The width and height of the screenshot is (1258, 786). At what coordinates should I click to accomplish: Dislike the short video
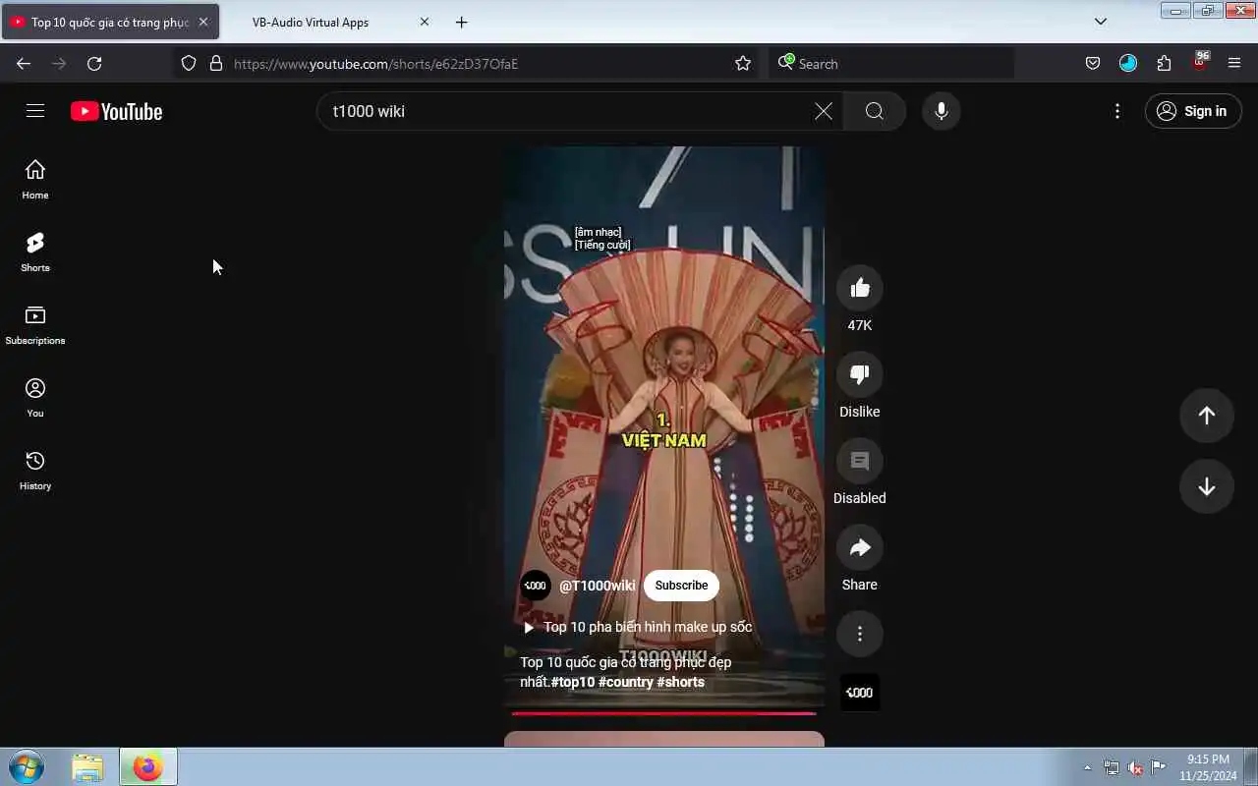860,374
